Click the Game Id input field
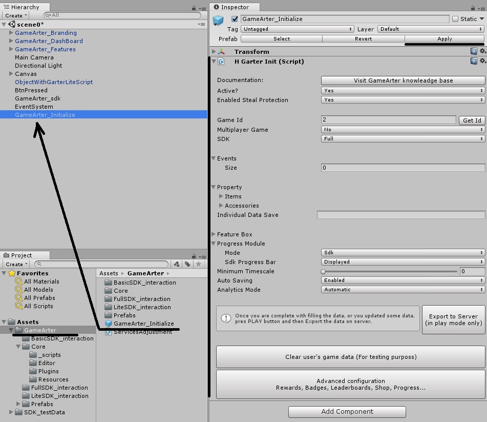Screen dimensions: 487x422 pos(388,119)
